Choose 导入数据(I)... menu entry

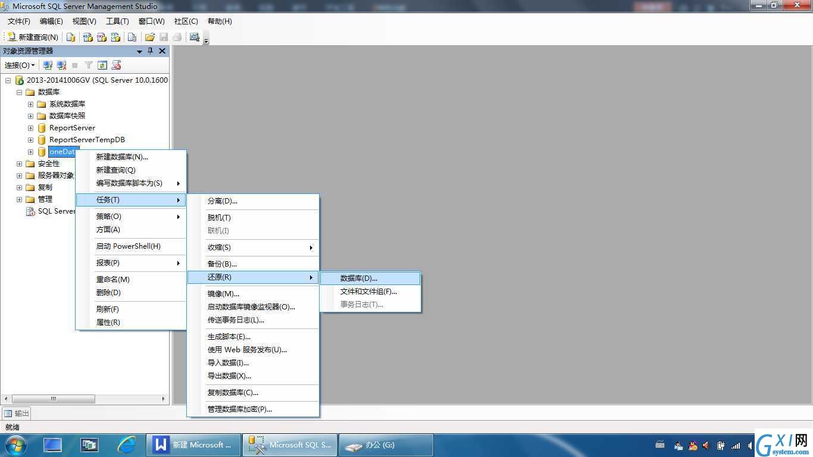pyautogui.click(x=254, y=363)
